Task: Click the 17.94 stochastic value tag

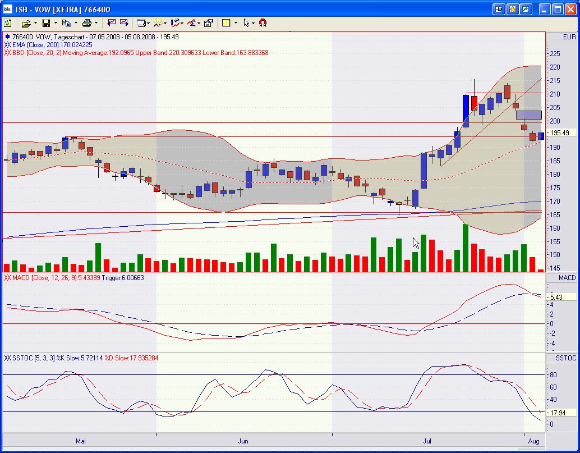Action: click(562, 412)
